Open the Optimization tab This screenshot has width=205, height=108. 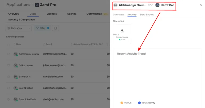coord(94,14)
